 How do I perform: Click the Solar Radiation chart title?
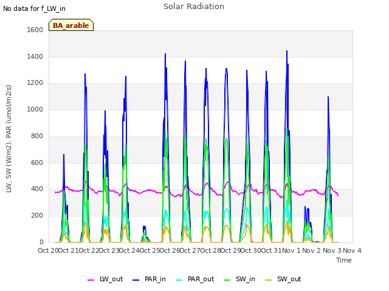coord(194,7)
